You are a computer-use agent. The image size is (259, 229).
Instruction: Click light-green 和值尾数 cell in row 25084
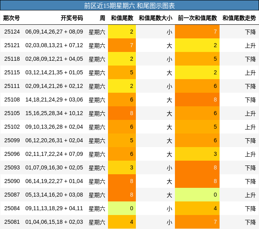pyautogui.click(x=122, y=208)
